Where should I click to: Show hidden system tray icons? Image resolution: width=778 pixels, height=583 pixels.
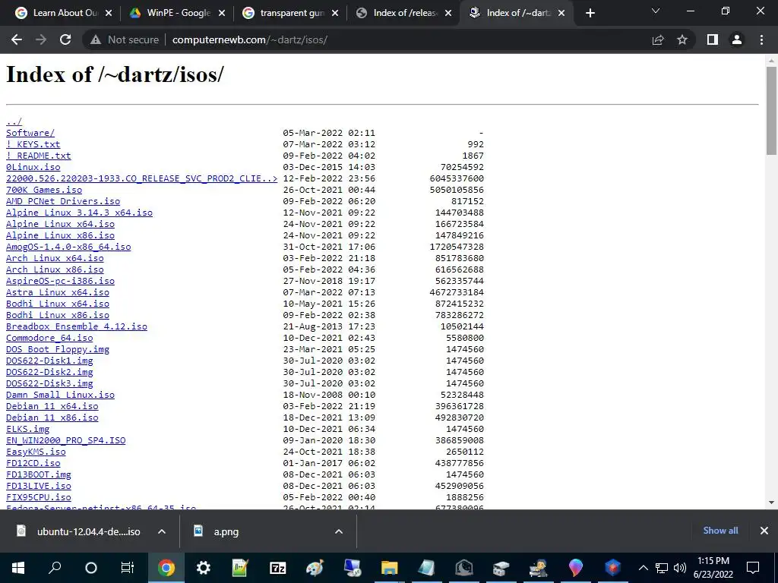tap(643, 568)
